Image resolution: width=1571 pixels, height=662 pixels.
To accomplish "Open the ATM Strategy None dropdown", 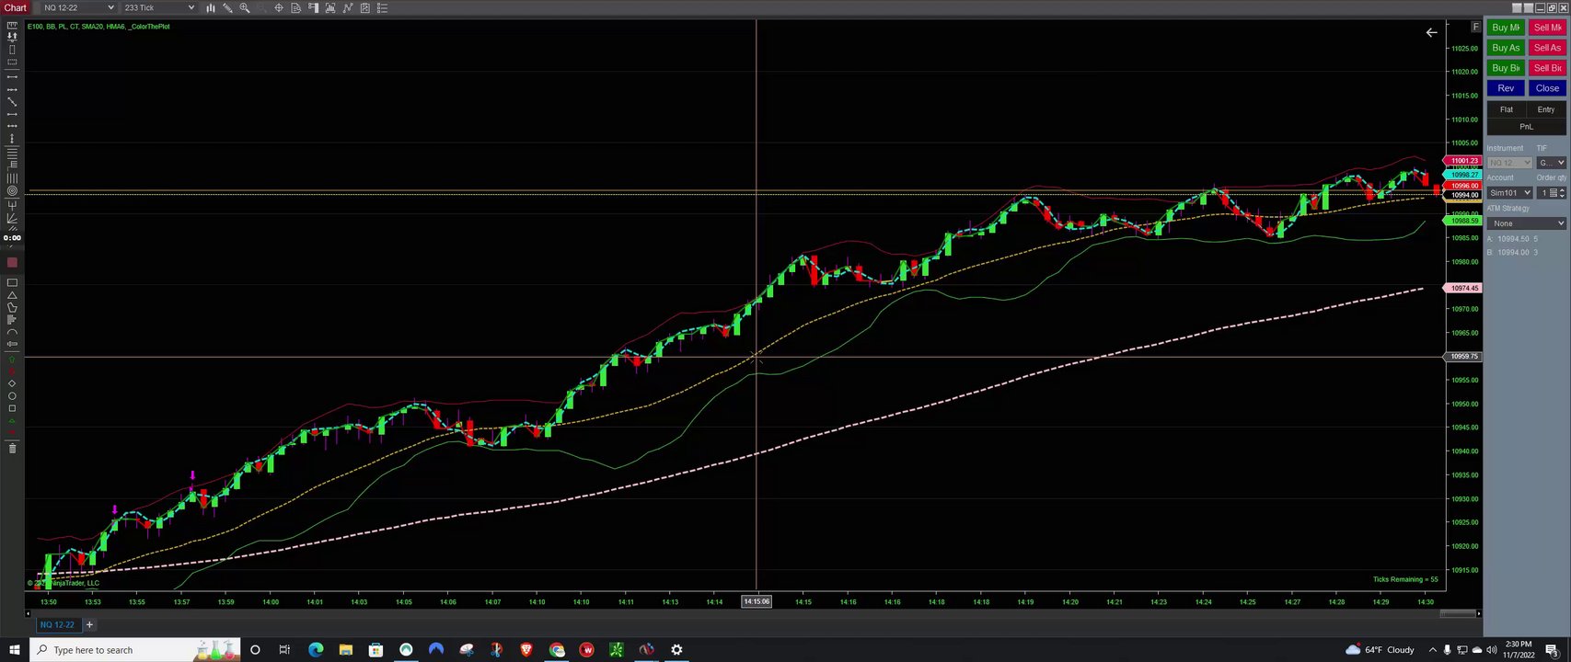I will (1527, 223).
